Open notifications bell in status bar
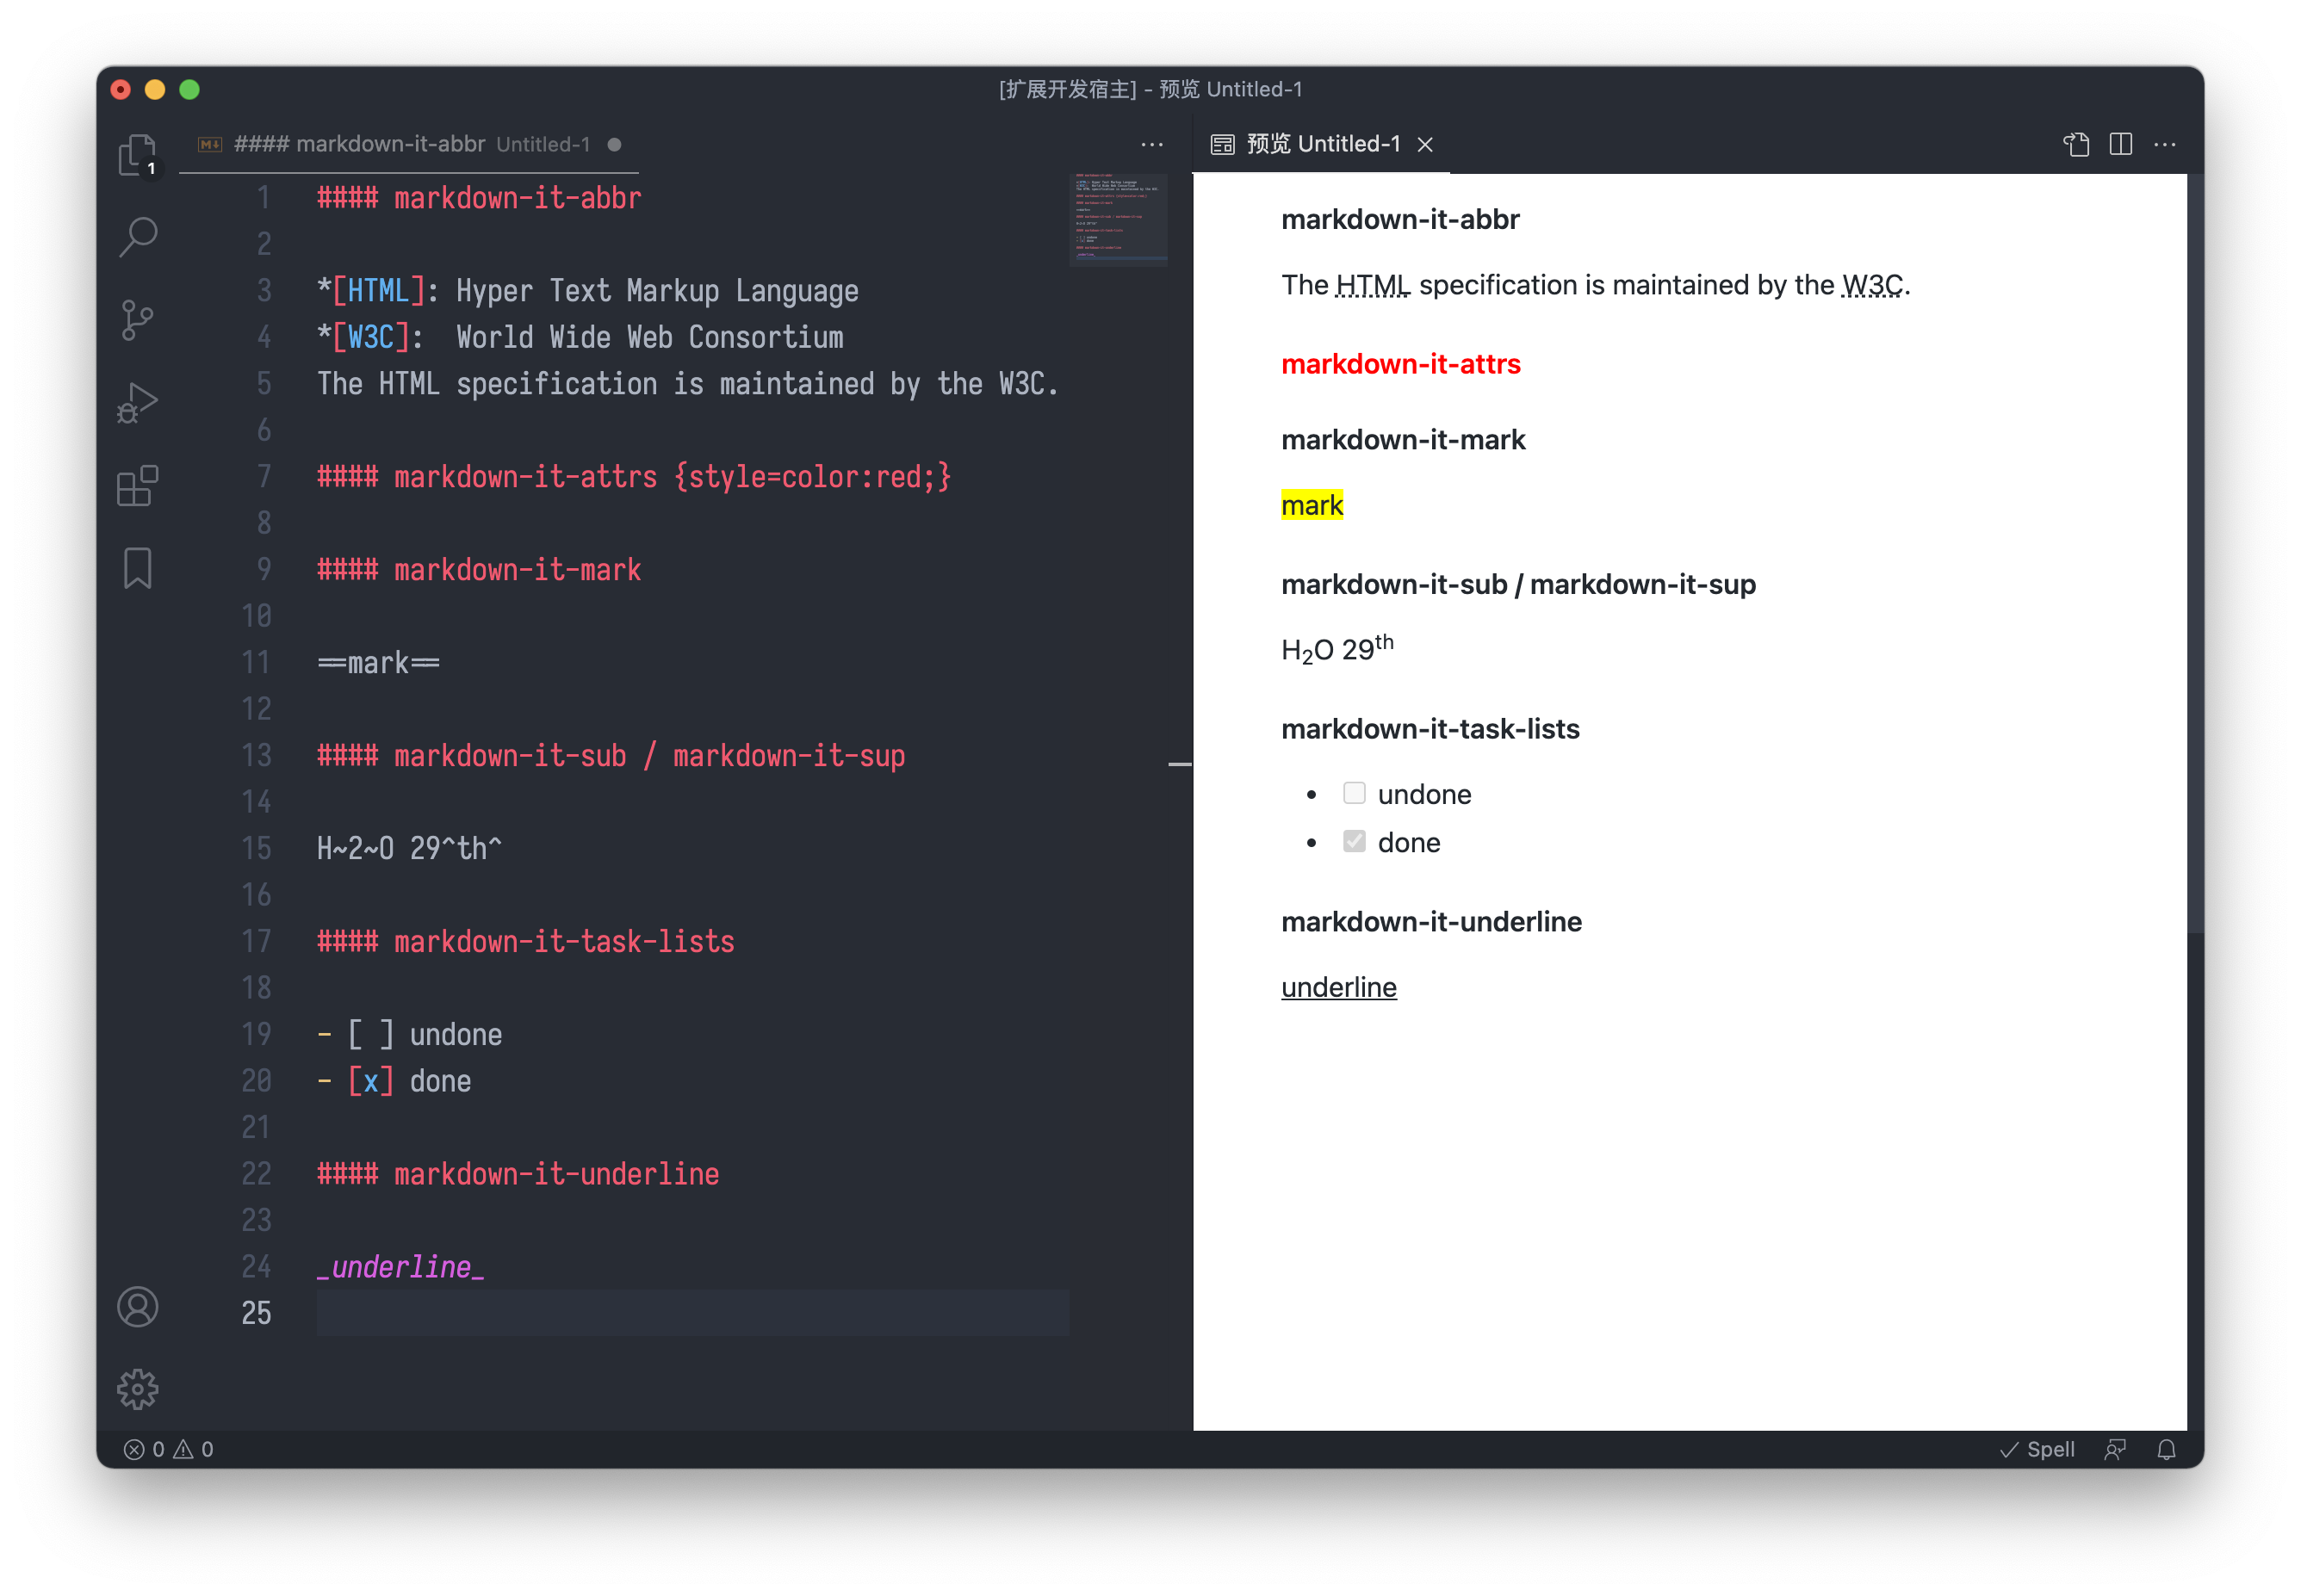This screenshot has height=1596, width=2301. click(x=2166, y=1449)
